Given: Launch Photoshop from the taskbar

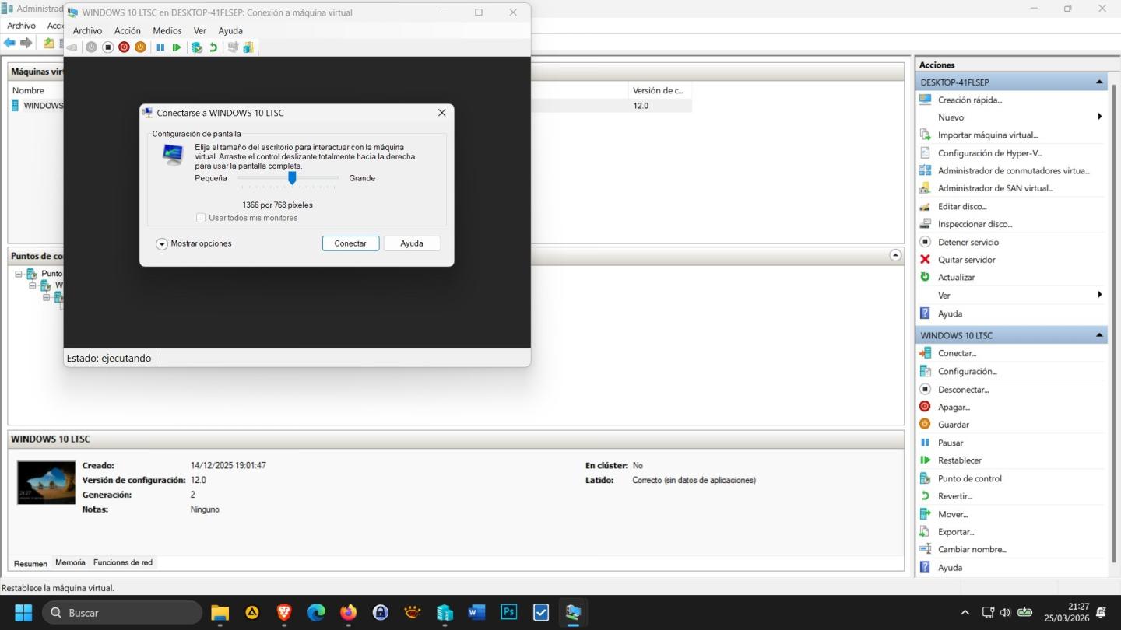Looking at the screenshot, I should (509, 612).
